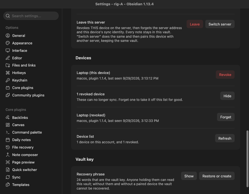
Task: Hide the revoked devices list
Action: click(x=227, y=96)
